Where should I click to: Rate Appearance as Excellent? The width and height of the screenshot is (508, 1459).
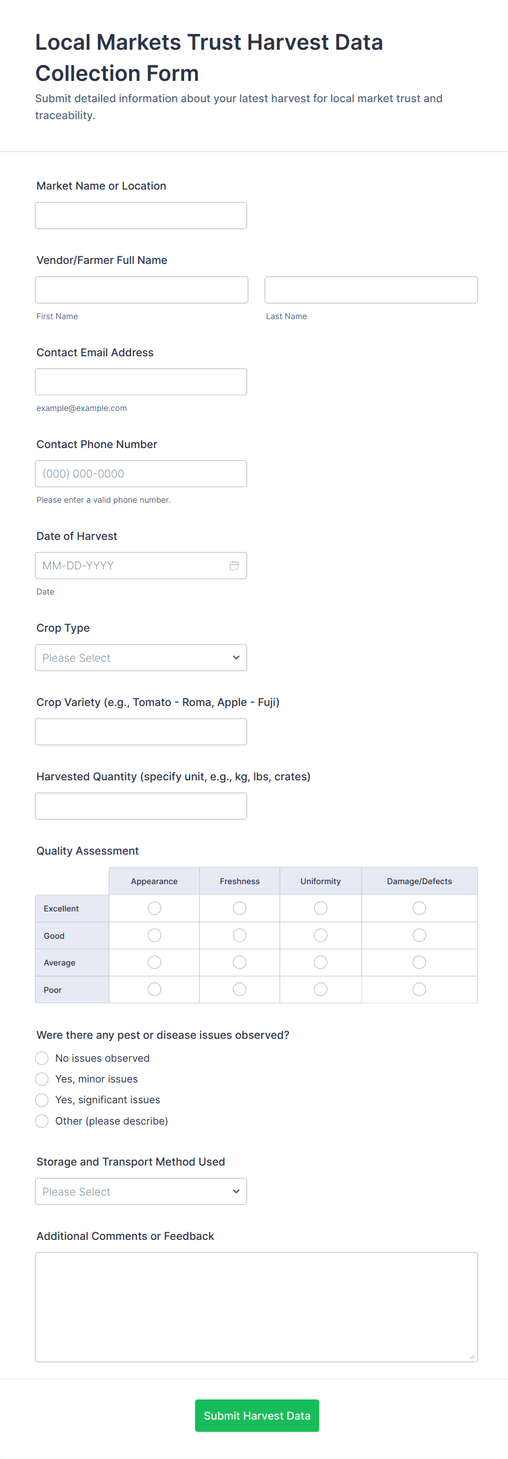(x=154, y=908)
